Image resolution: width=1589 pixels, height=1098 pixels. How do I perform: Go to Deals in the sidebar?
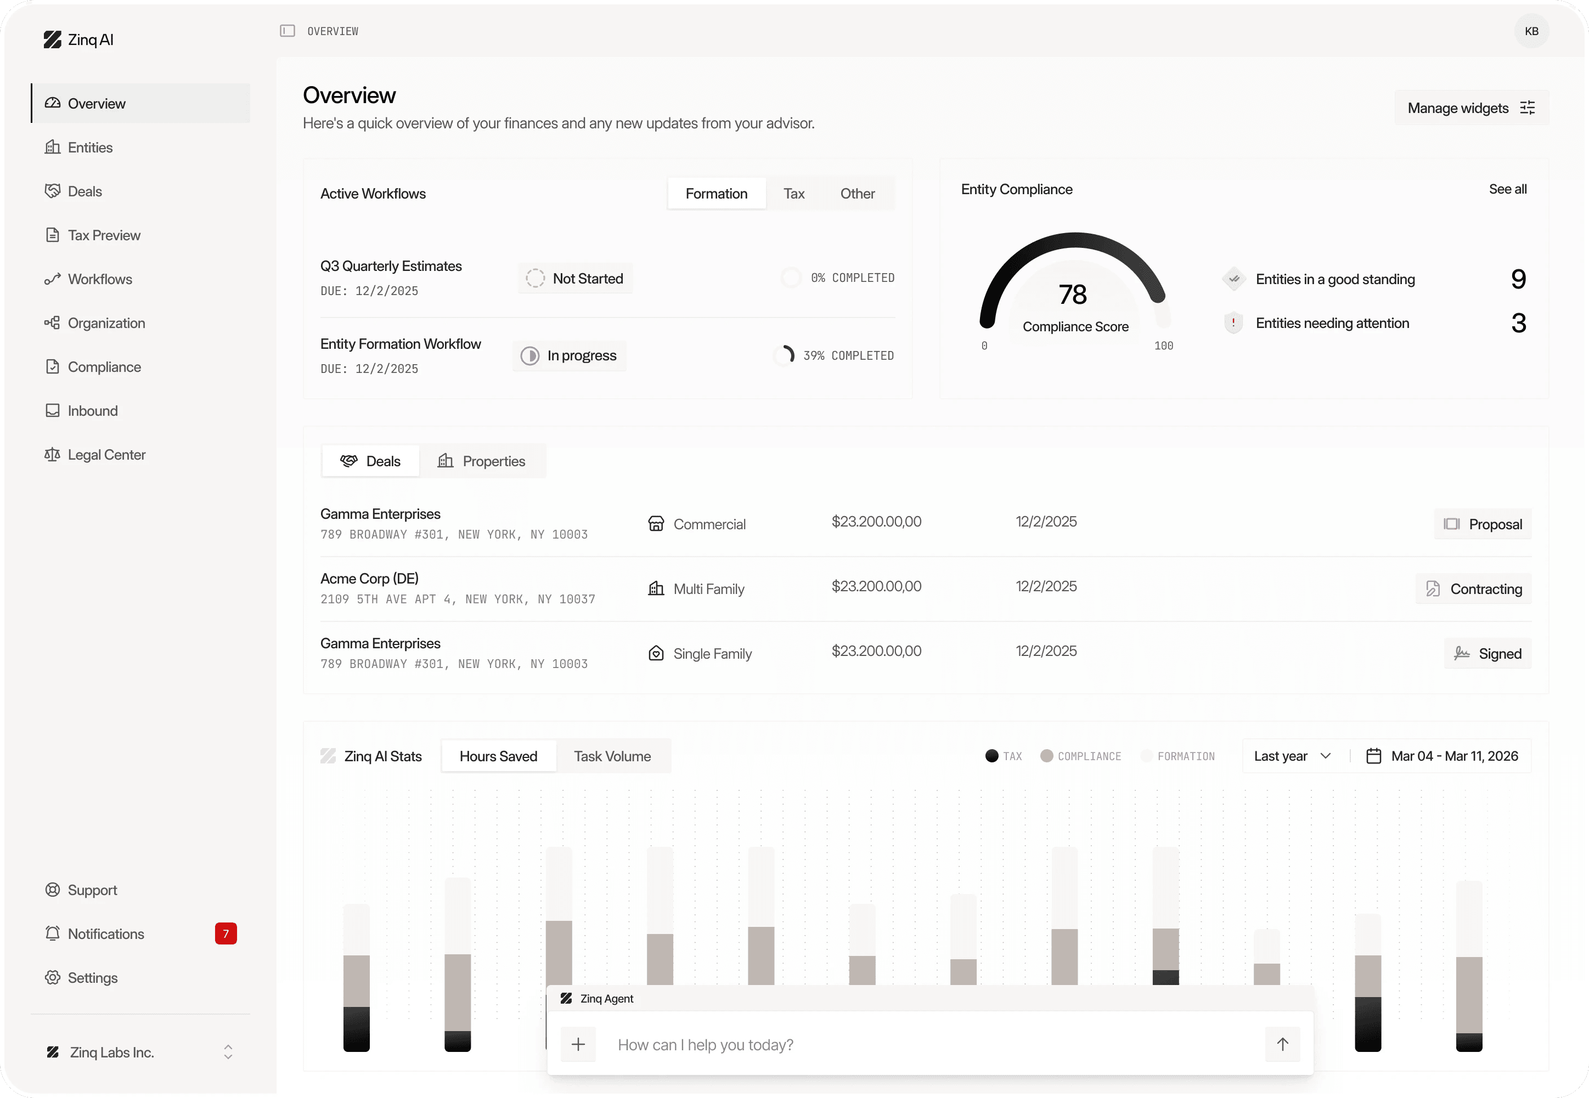tap(140, 191)
